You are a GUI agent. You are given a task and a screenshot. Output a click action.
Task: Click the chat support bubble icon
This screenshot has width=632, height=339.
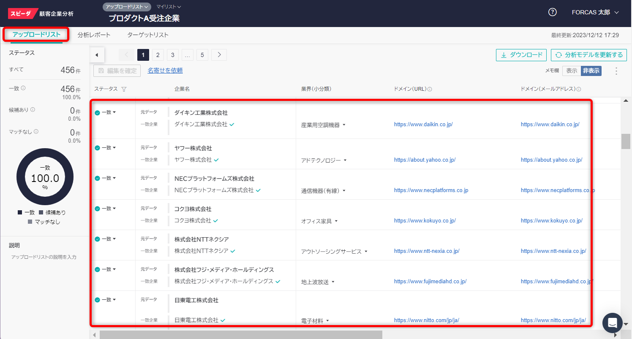point(612,323)
